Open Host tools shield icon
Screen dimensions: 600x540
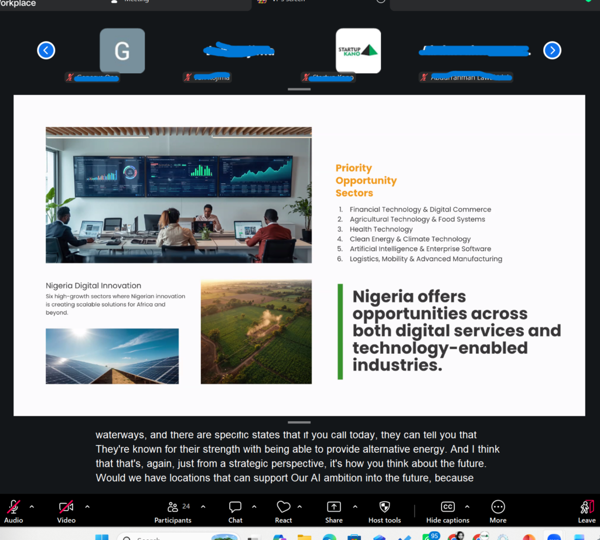(x=384, y=507)
